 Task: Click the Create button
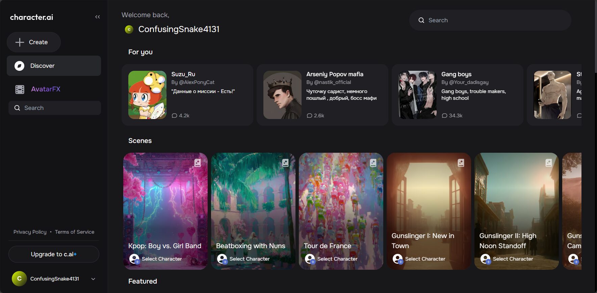pyautogui.click(x=34, y=42)
